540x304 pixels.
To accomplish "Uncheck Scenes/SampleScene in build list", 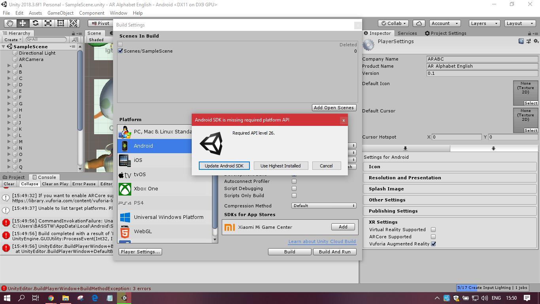I will click(x=121, y=51).
